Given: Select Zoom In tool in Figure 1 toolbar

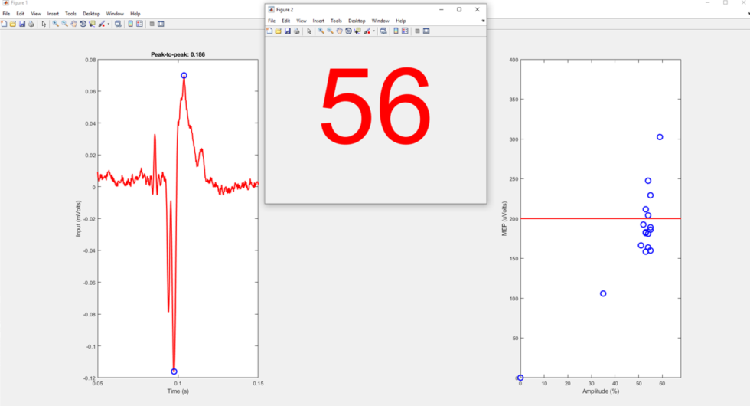Looking at the screenshot, I should click(x=56, y=24).
